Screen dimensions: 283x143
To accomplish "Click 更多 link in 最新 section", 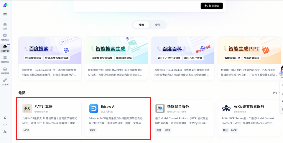I will coord(276,93).
